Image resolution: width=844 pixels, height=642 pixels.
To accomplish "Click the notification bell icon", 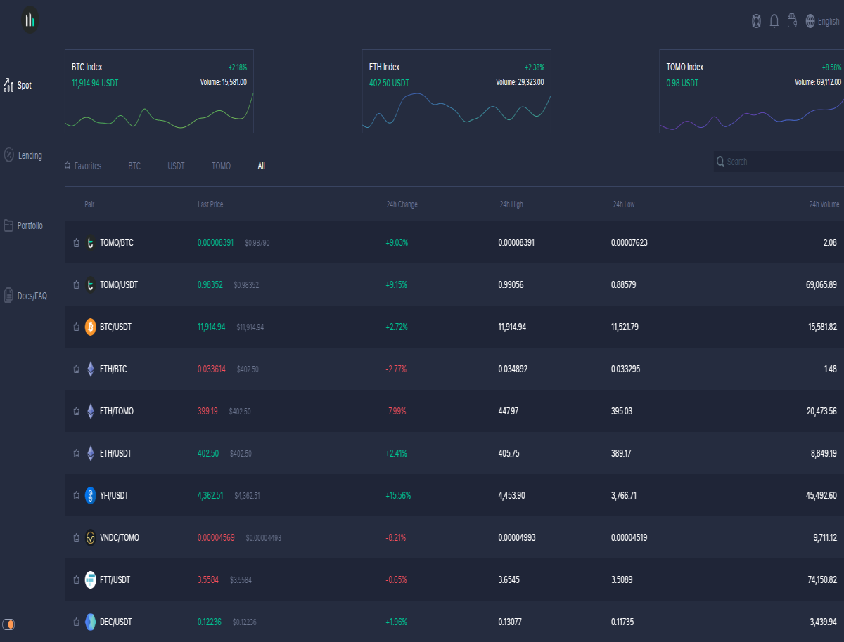I will pos(774,21).
